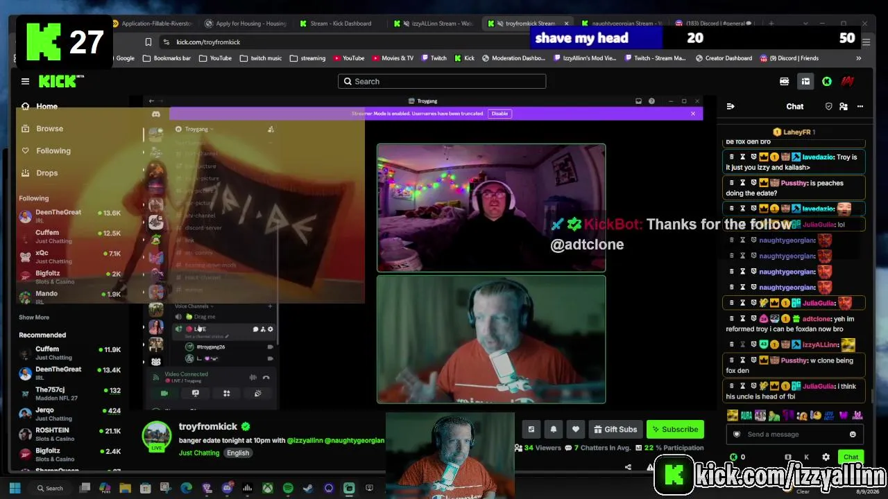The image size is (888, 499).
Task: Click the Gift Subs button
Action: click(x=615, y=430)
